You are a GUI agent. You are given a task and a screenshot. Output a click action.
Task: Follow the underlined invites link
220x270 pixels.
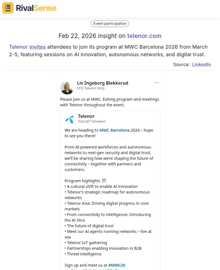coord(38,47)
